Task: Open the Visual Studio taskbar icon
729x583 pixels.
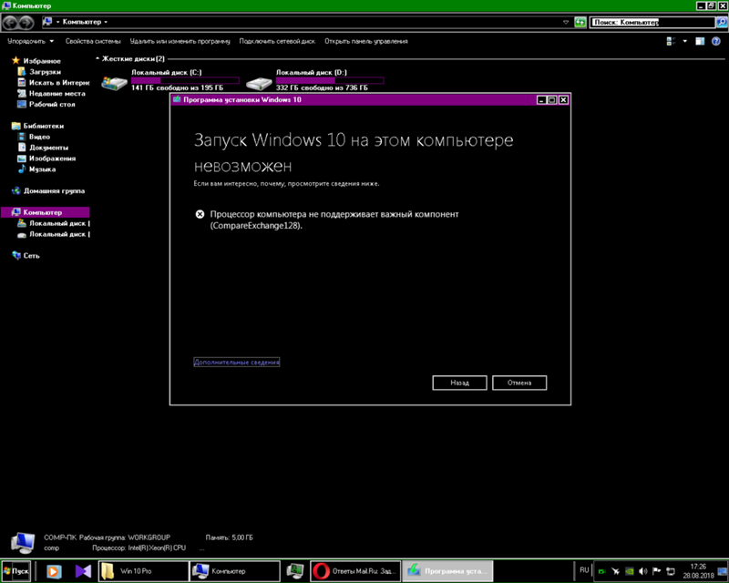Action: (x=83, y=571)
